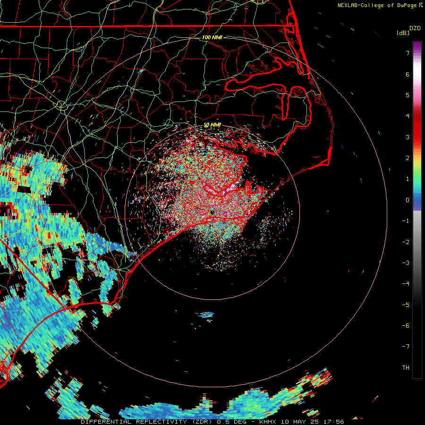
Task: Click the -3 dB scale value
Action: (x=406, y=263)
